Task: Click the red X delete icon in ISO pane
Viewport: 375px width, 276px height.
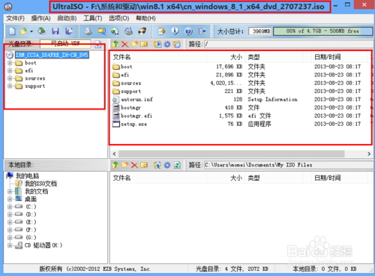Action: click(124, 44)
